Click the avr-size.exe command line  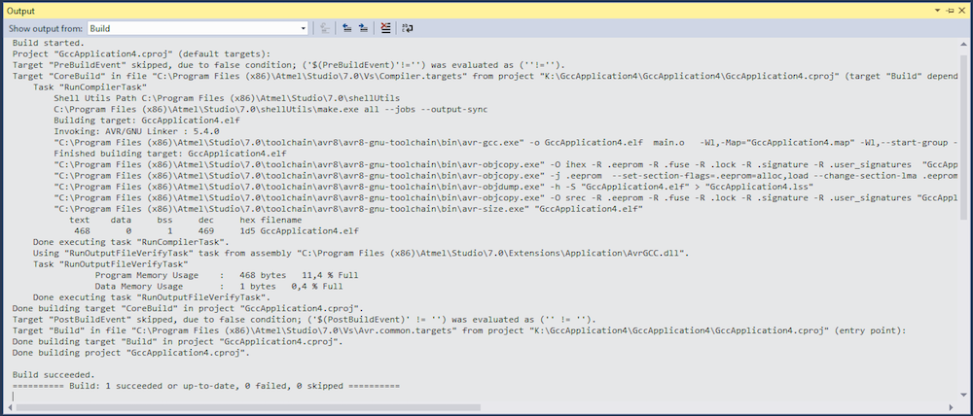(347, 209)
